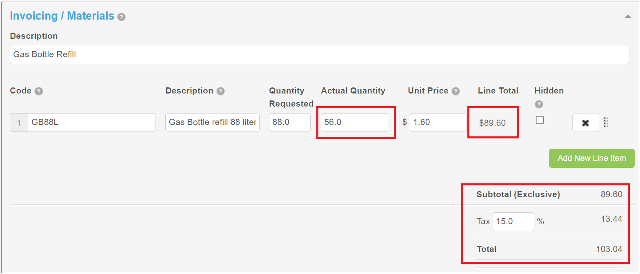
Task: Click the Tax percentage field showing 15.0
Action: [x=513, y=221]
